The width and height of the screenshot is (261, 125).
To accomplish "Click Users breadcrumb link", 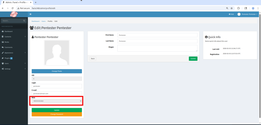I will [x=43, y=21].
